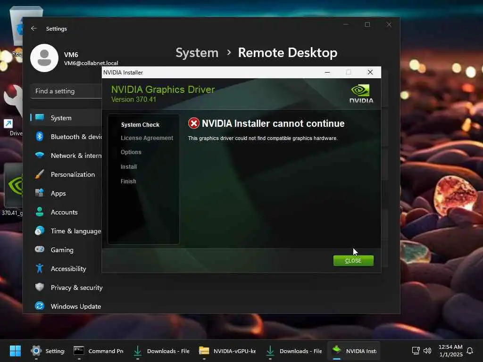Click the VM6 user avatar in Settings
483x362 pixels.
point(44,58)
